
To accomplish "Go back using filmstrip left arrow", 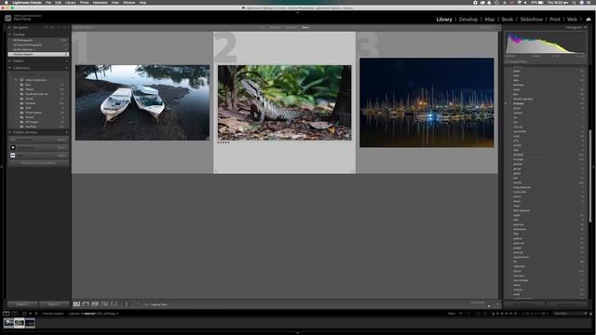I will (x=31, y=314).
